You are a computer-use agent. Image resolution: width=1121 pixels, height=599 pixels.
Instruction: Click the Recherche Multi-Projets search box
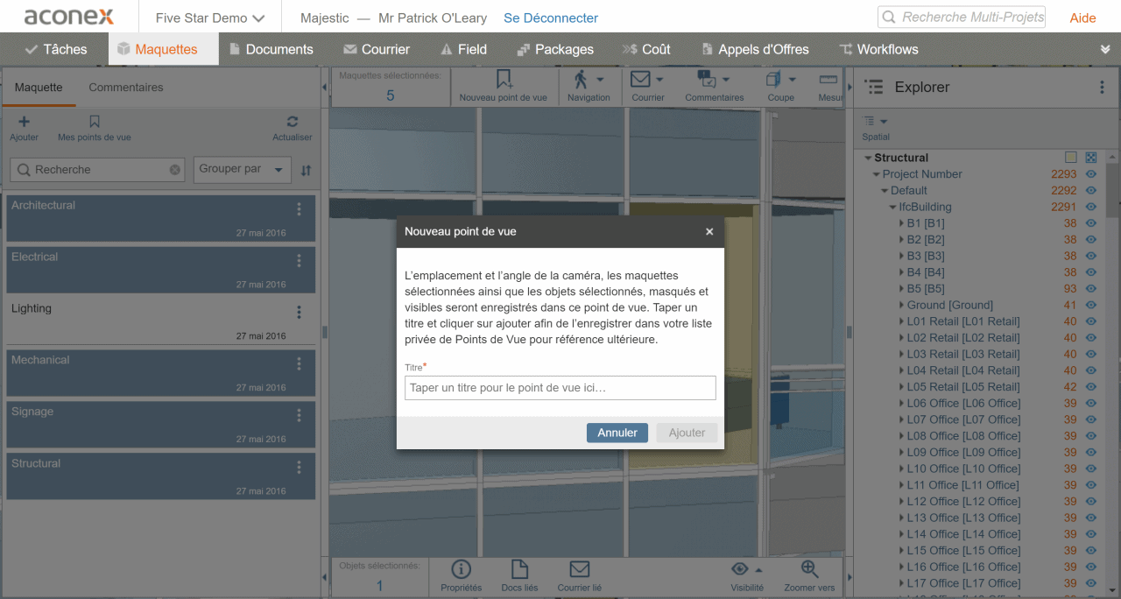click(x=962, y=18)
